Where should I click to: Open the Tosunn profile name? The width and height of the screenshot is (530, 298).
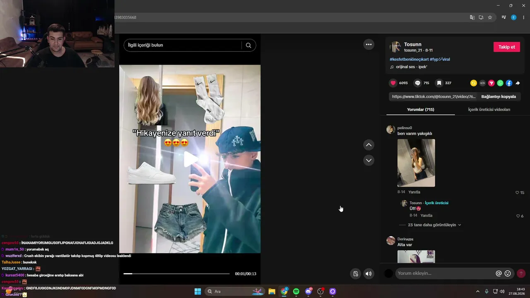click(x=412, y=44)
